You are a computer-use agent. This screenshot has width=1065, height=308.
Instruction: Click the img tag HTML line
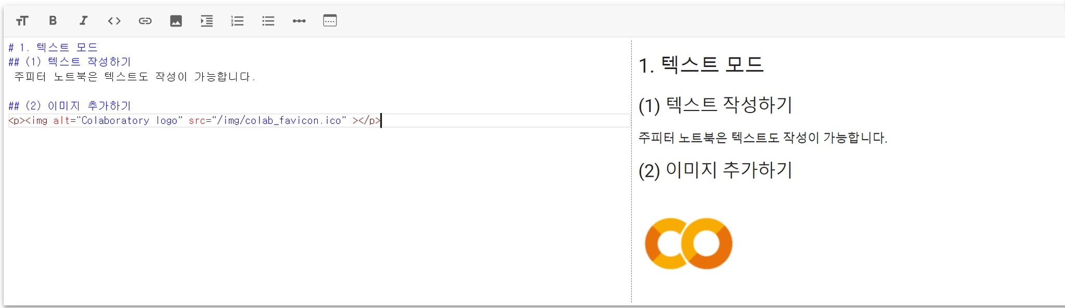pyautogui.click(x=195, y=120)
